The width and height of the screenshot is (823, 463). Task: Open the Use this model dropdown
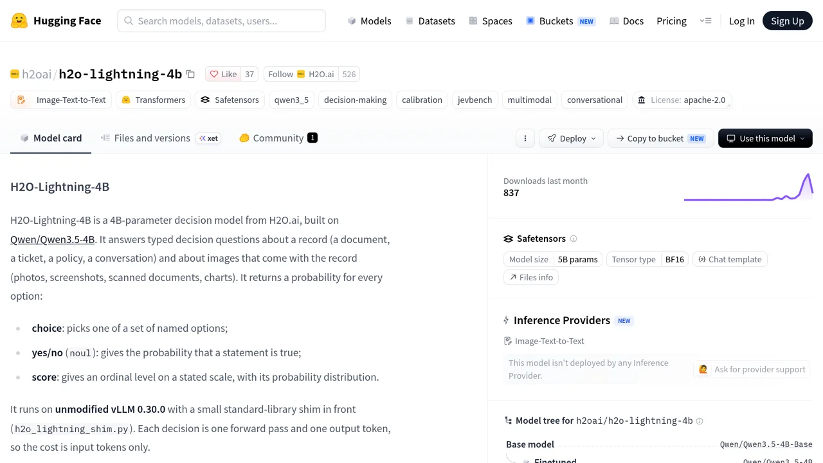tap(765, 138)
